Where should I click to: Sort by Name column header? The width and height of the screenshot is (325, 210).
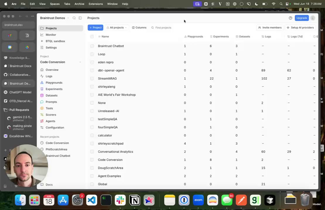click(103, 36)
